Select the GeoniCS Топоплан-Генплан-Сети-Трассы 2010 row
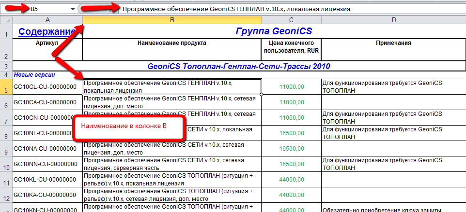Screen dimensions: 466x212 (239, 66)
